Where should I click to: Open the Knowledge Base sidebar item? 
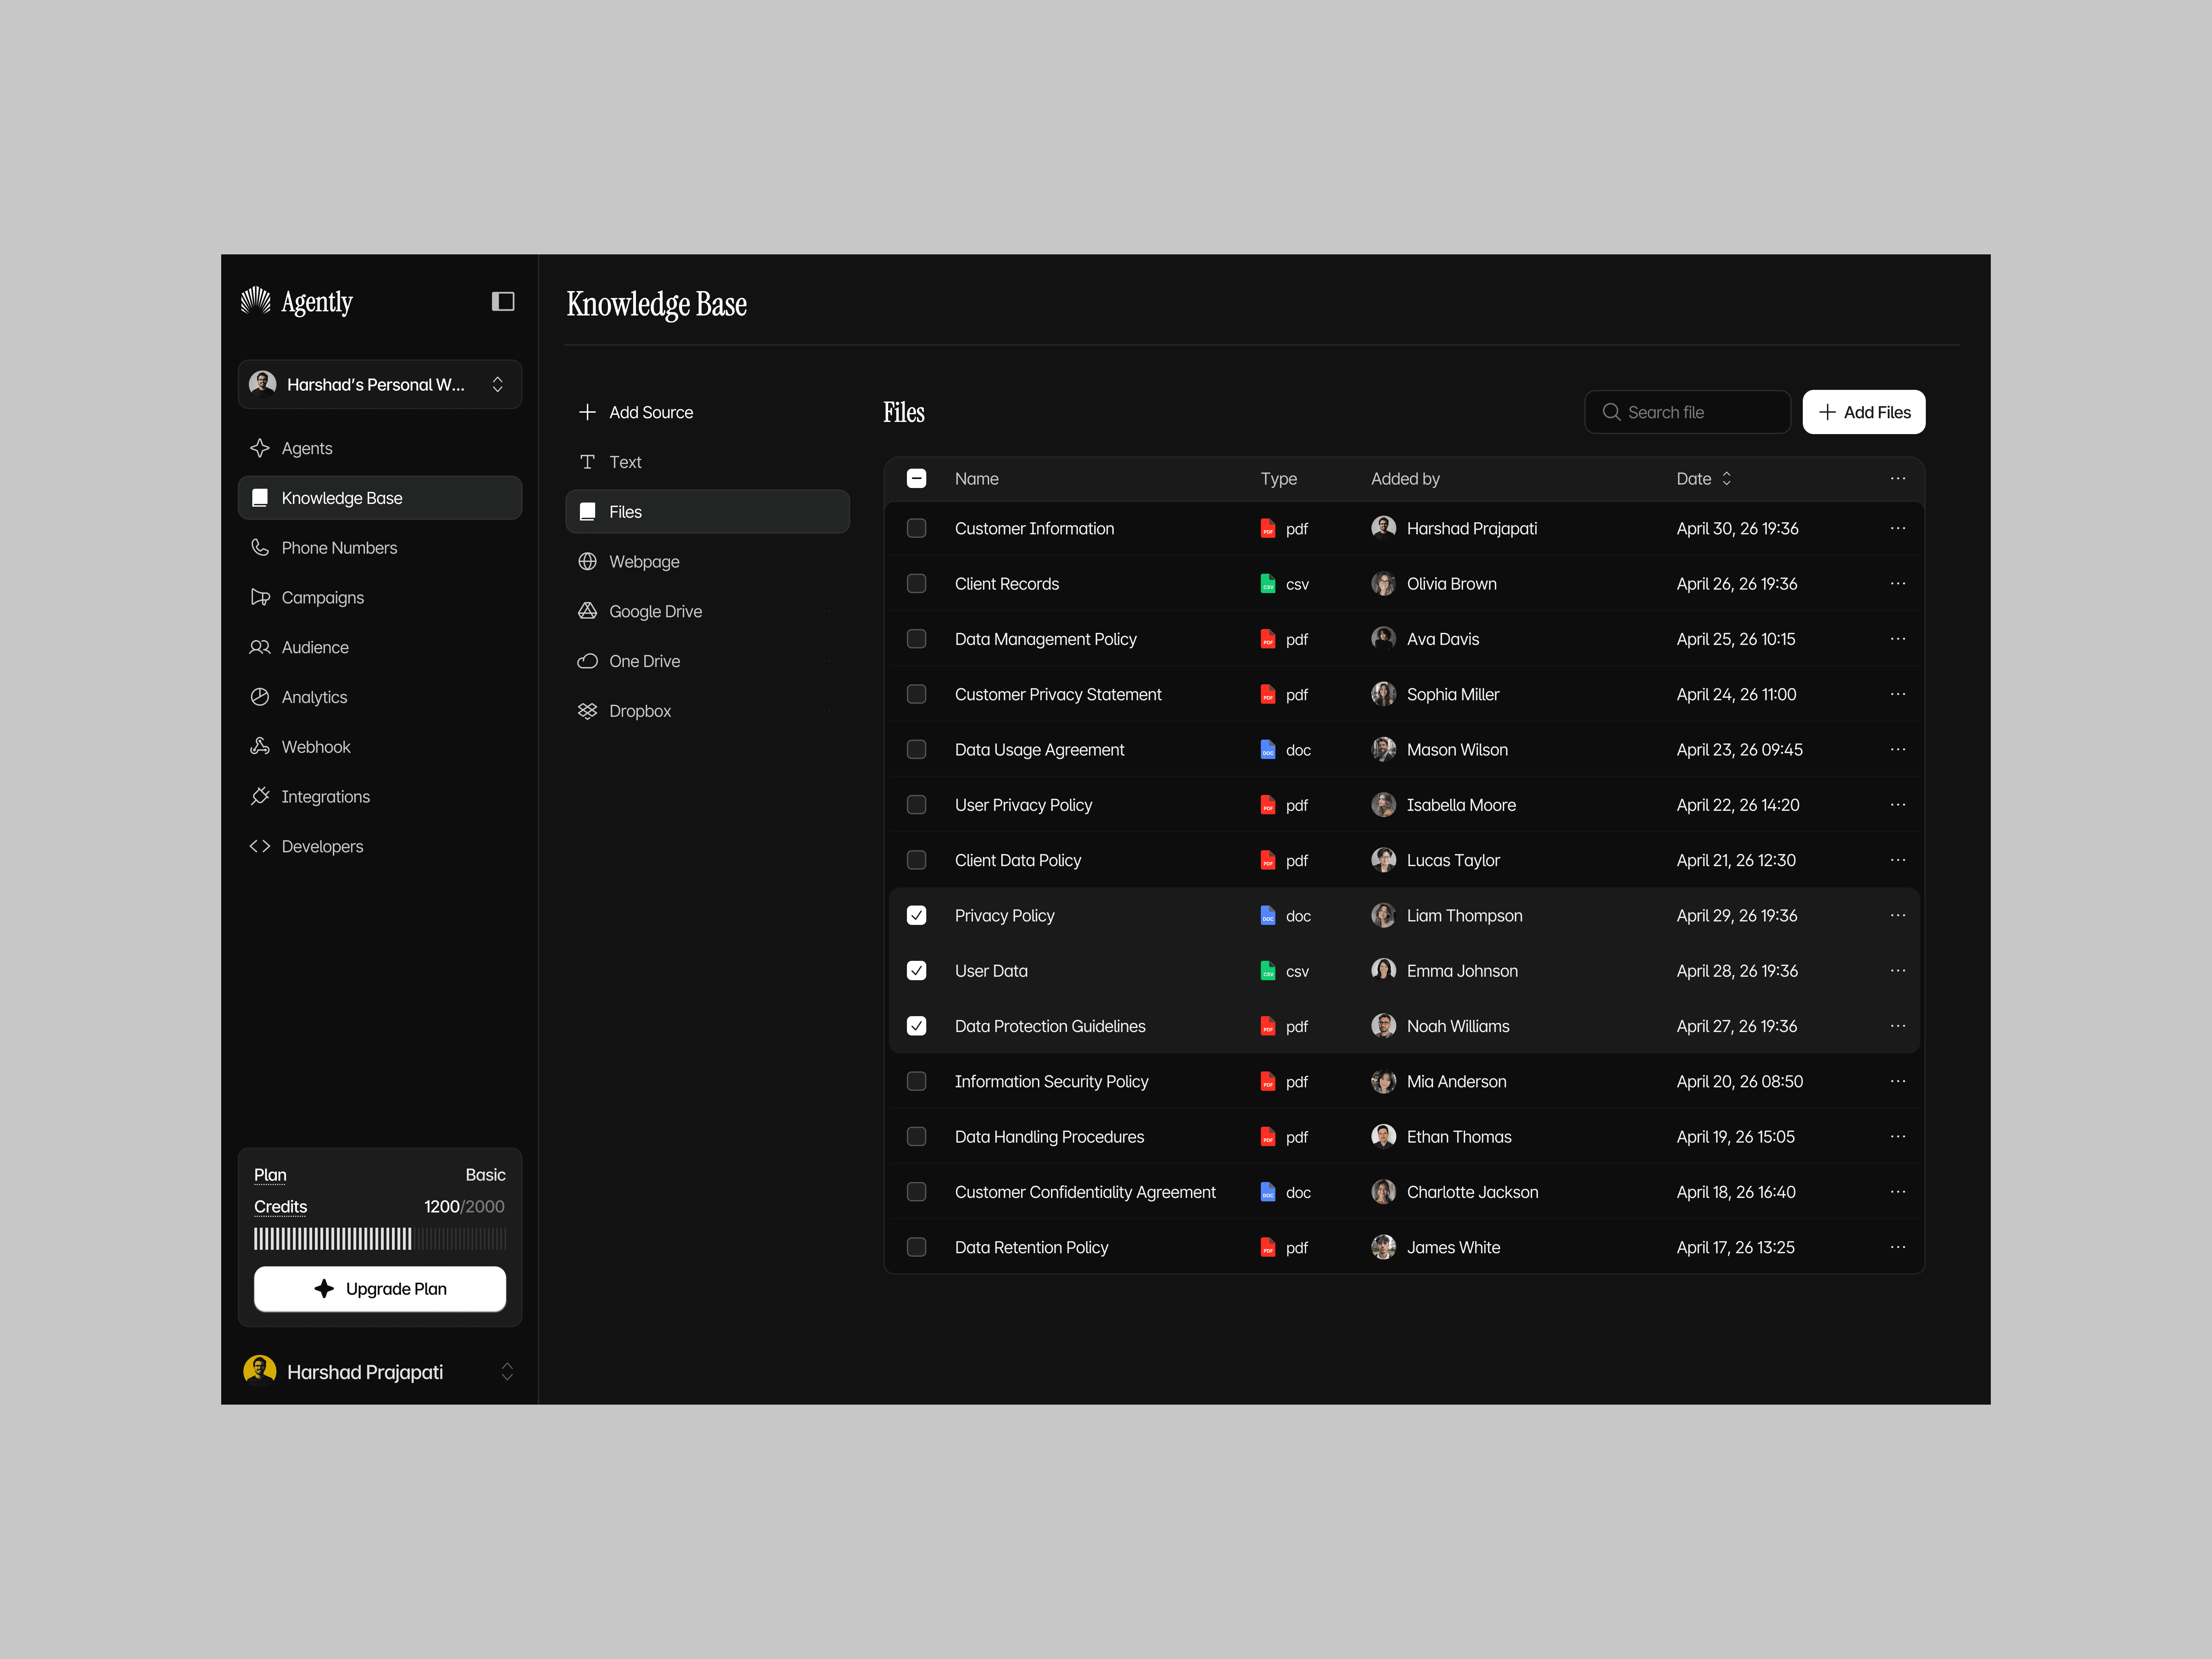380,498
